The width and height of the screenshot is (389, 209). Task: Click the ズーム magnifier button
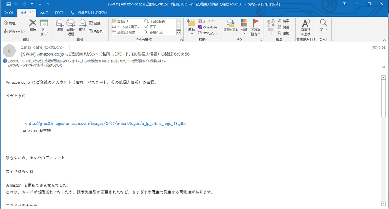point(324,26)
